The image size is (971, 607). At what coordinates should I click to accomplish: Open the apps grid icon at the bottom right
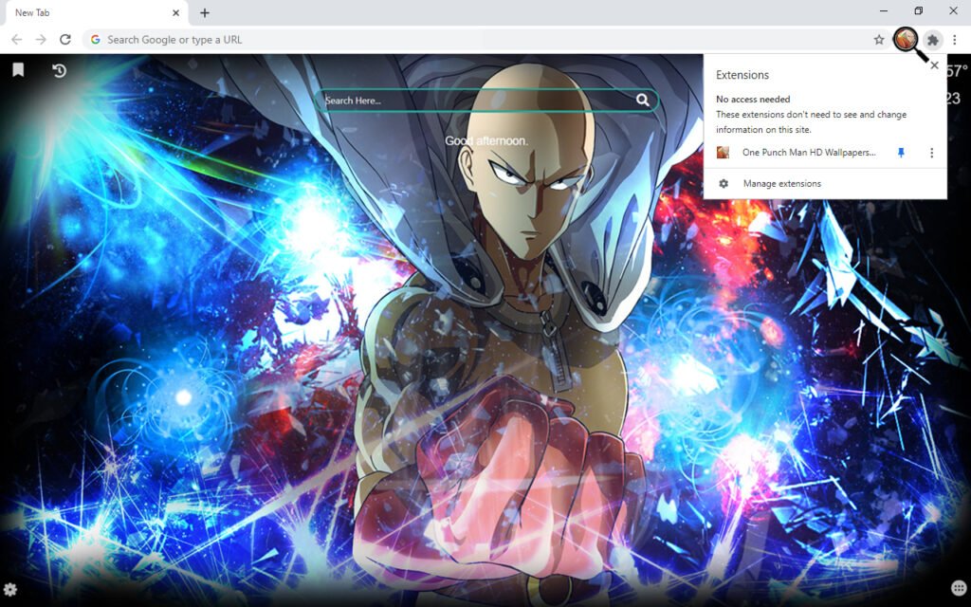(x=958, y=588)
